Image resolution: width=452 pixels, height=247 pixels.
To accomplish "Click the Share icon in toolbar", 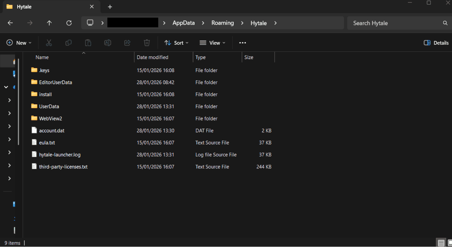I will coord(127,43).
